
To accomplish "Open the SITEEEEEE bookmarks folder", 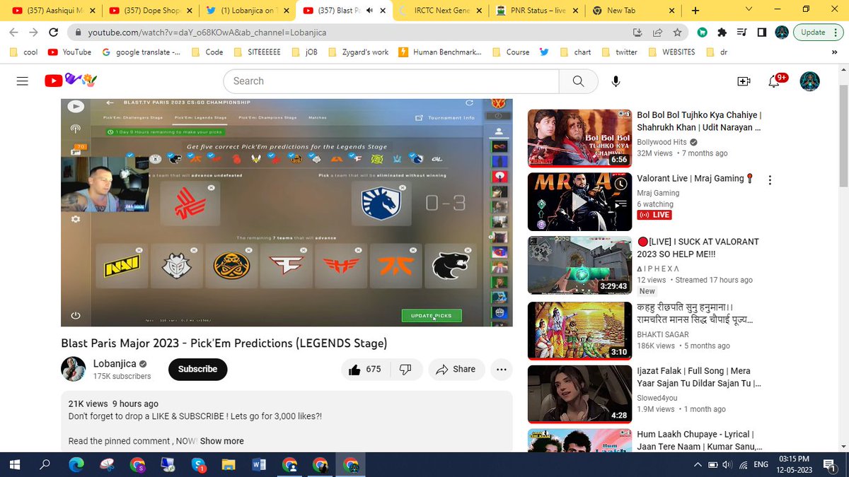I will pyautogui.click(x=259, y=52).
